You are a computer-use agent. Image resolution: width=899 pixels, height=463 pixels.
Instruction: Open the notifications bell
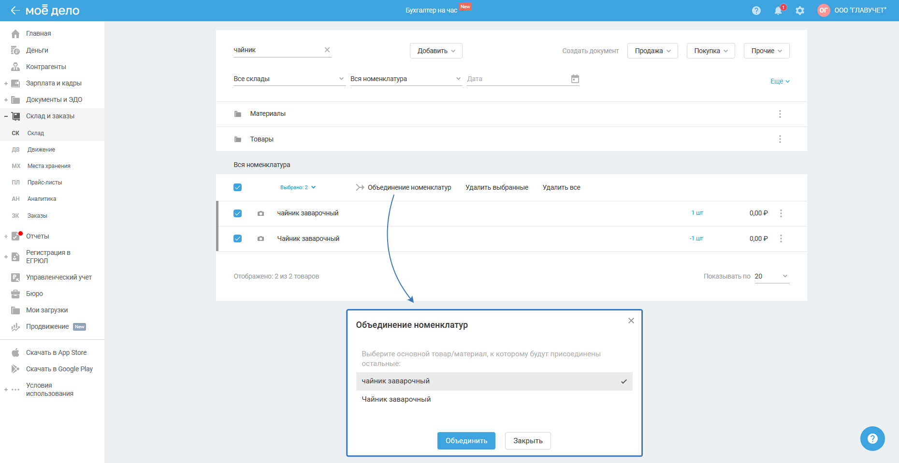pyautogui.click(x=778, y=11)
